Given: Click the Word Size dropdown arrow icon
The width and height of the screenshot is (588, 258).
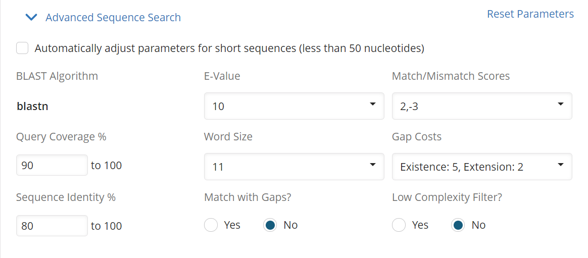Looking at the screenshot, I should click(372, 164).
